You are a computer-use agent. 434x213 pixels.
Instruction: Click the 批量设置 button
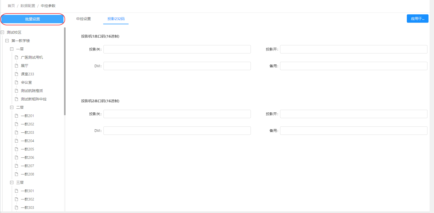[32, 19]
